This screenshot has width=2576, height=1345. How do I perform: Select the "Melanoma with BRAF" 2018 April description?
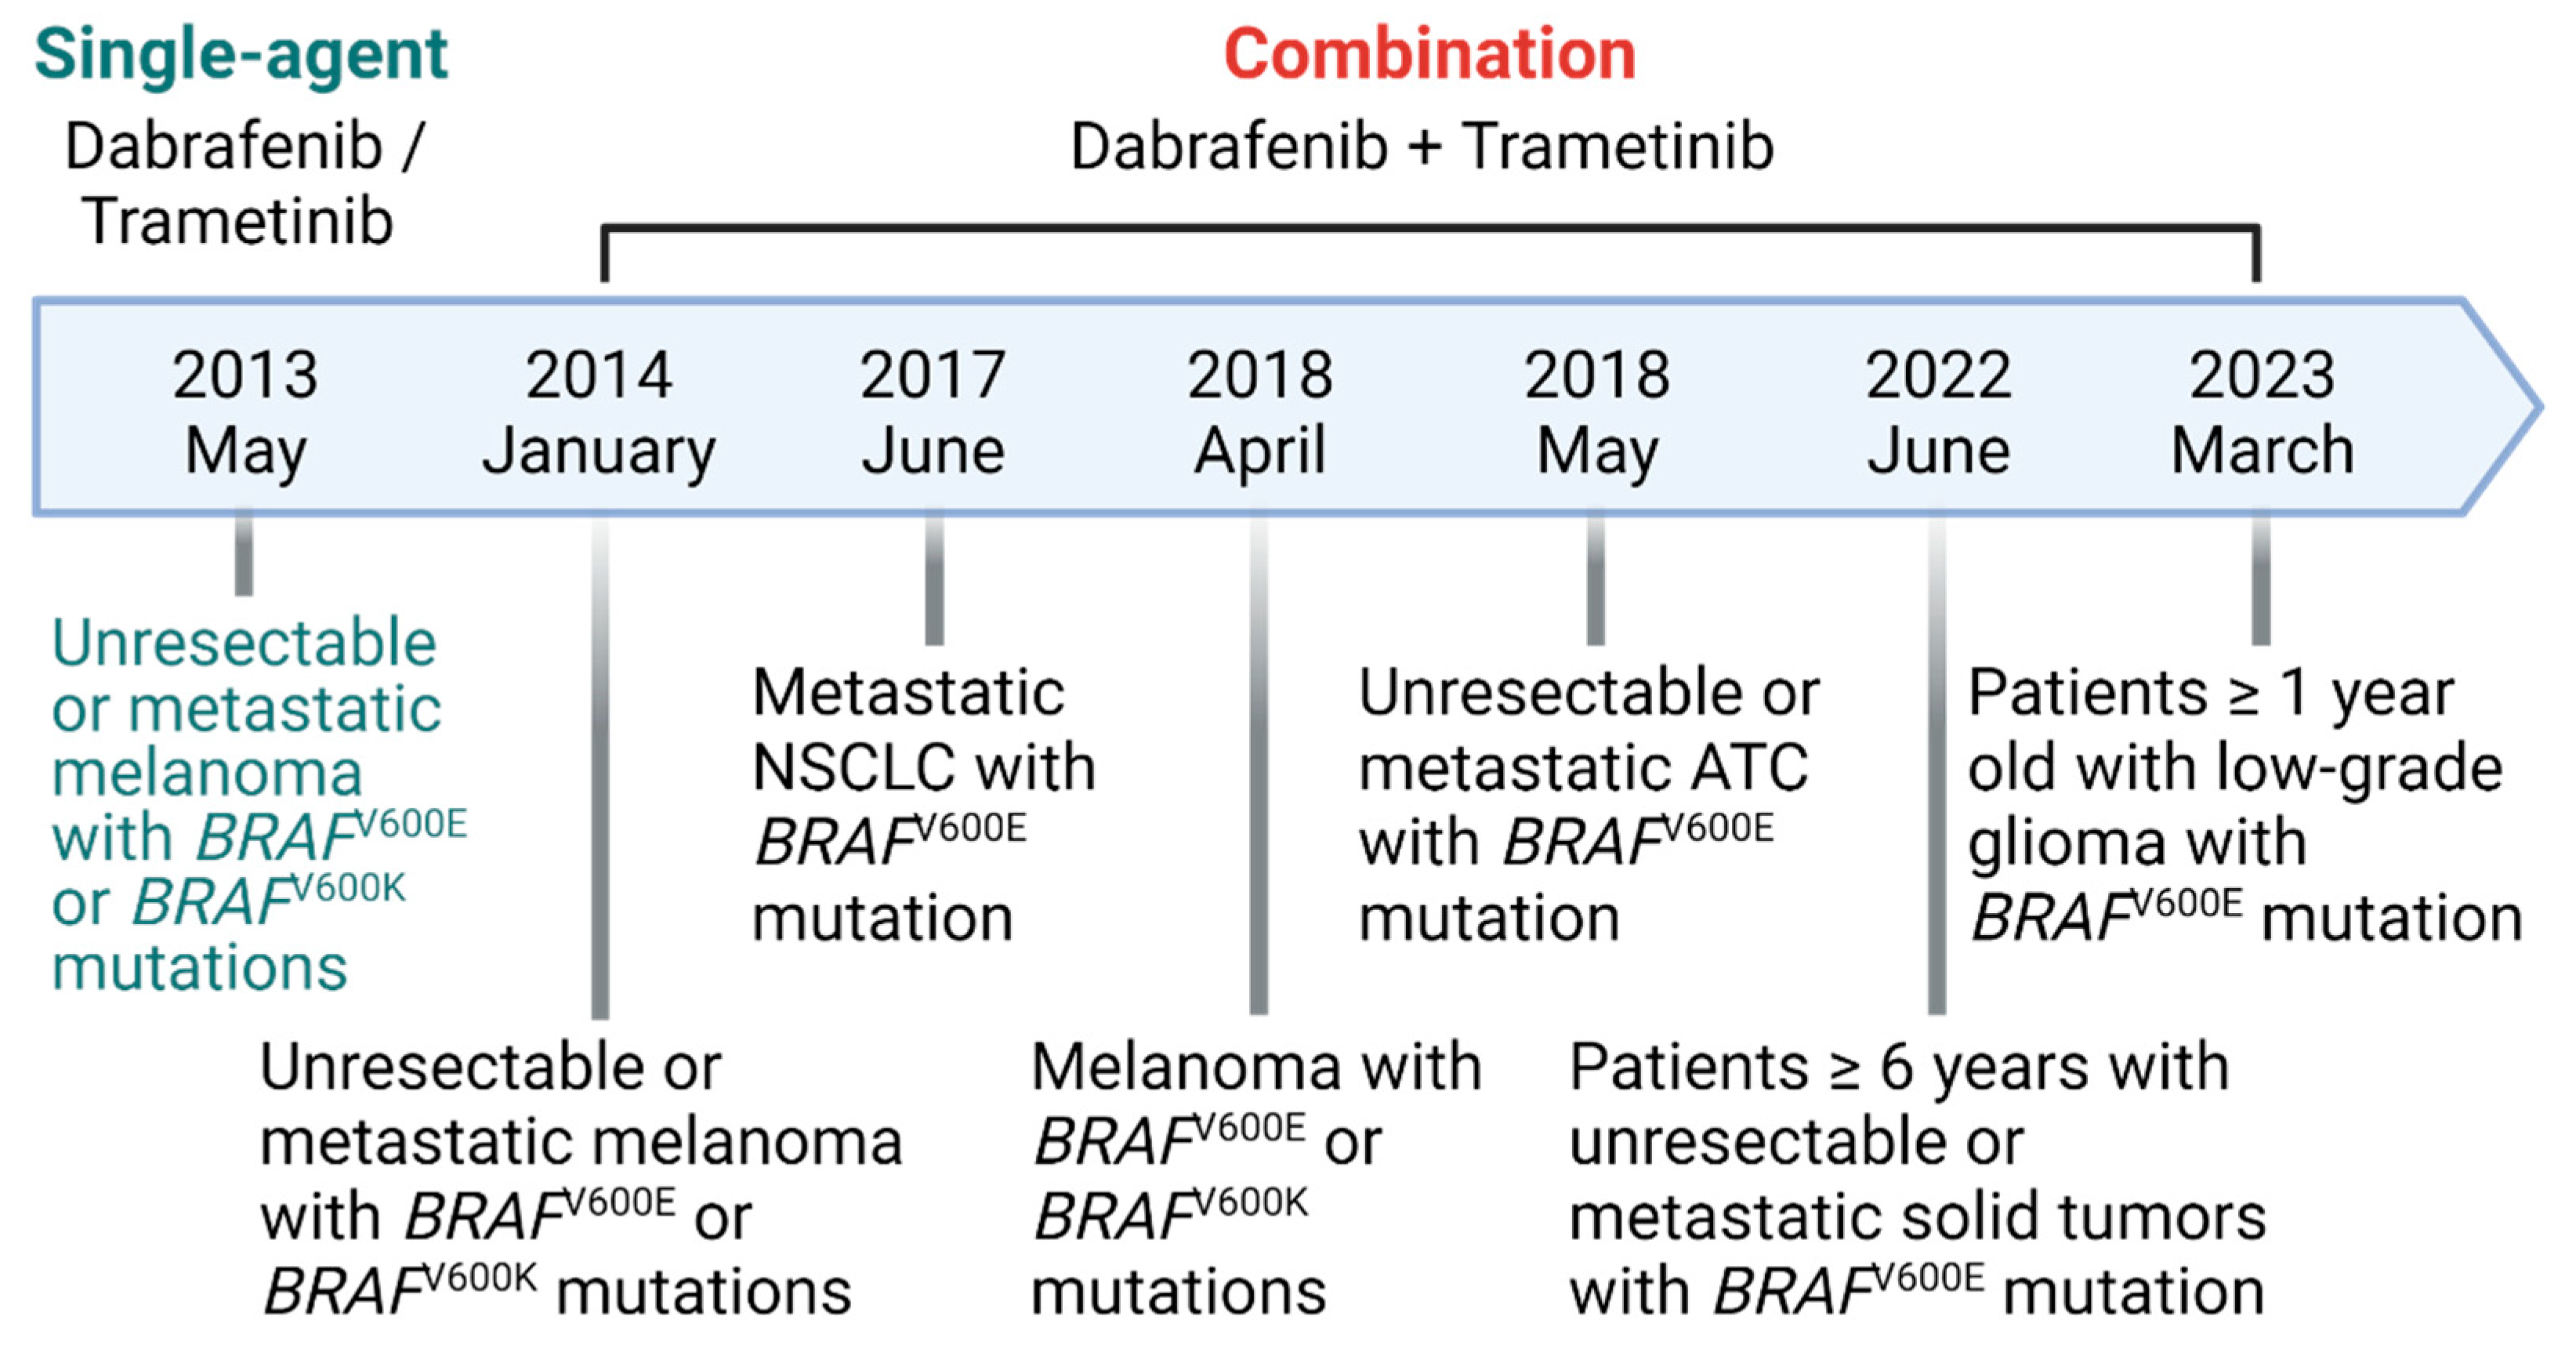coord(1255,1178)
